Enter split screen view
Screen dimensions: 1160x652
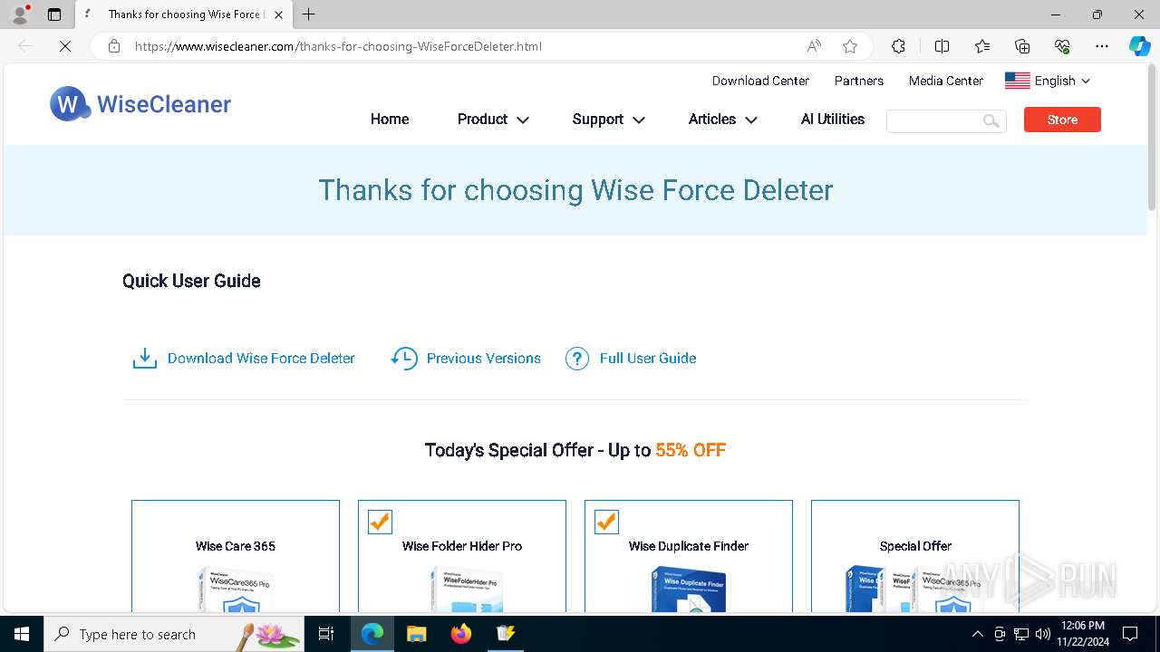click(x=942, y=46)
